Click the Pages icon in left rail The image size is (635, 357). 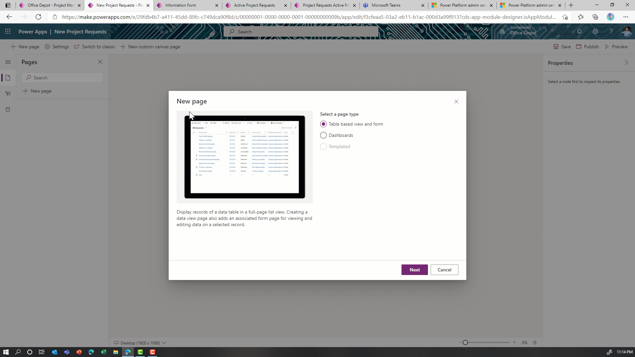pyautogui.click(x=8, y=78)
